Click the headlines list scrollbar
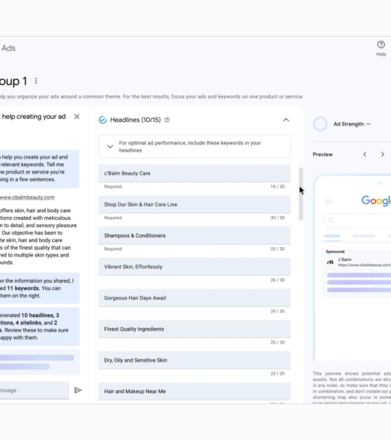 pyautogui.click(x=301, y=194)
